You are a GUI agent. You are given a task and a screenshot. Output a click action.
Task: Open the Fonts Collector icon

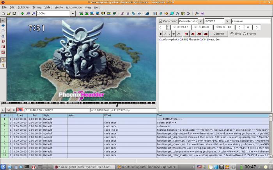139,13
